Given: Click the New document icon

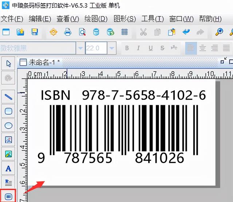Looking at the screenshot, I should pos(6,32).
